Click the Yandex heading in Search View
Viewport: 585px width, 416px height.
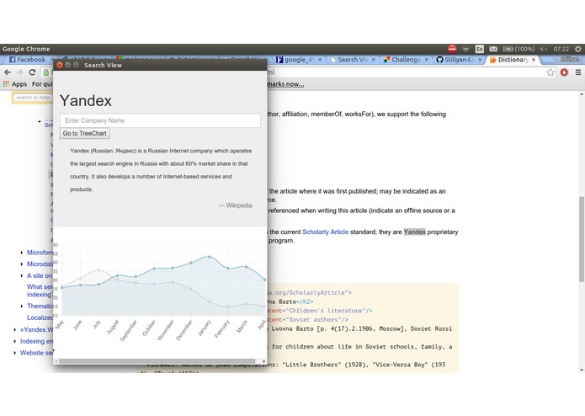point(86,101)
